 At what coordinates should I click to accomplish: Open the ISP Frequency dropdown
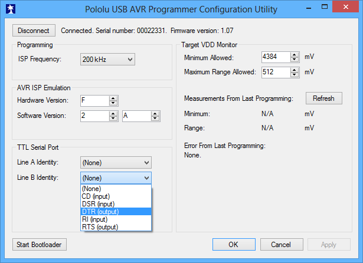pos(107,59)
